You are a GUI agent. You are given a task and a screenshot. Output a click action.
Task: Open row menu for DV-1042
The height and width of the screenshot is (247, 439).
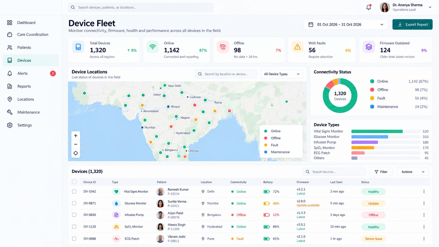pyautogui.click(x=424, y=192)
